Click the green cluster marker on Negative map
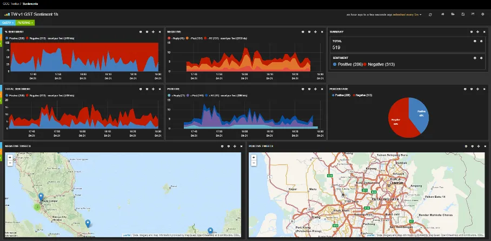This screenshot has height=241, width=491. coord(37,207)
